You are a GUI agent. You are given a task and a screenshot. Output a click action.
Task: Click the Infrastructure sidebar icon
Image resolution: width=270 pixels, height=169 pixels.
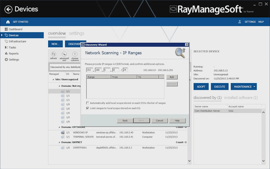coord(6,41)
